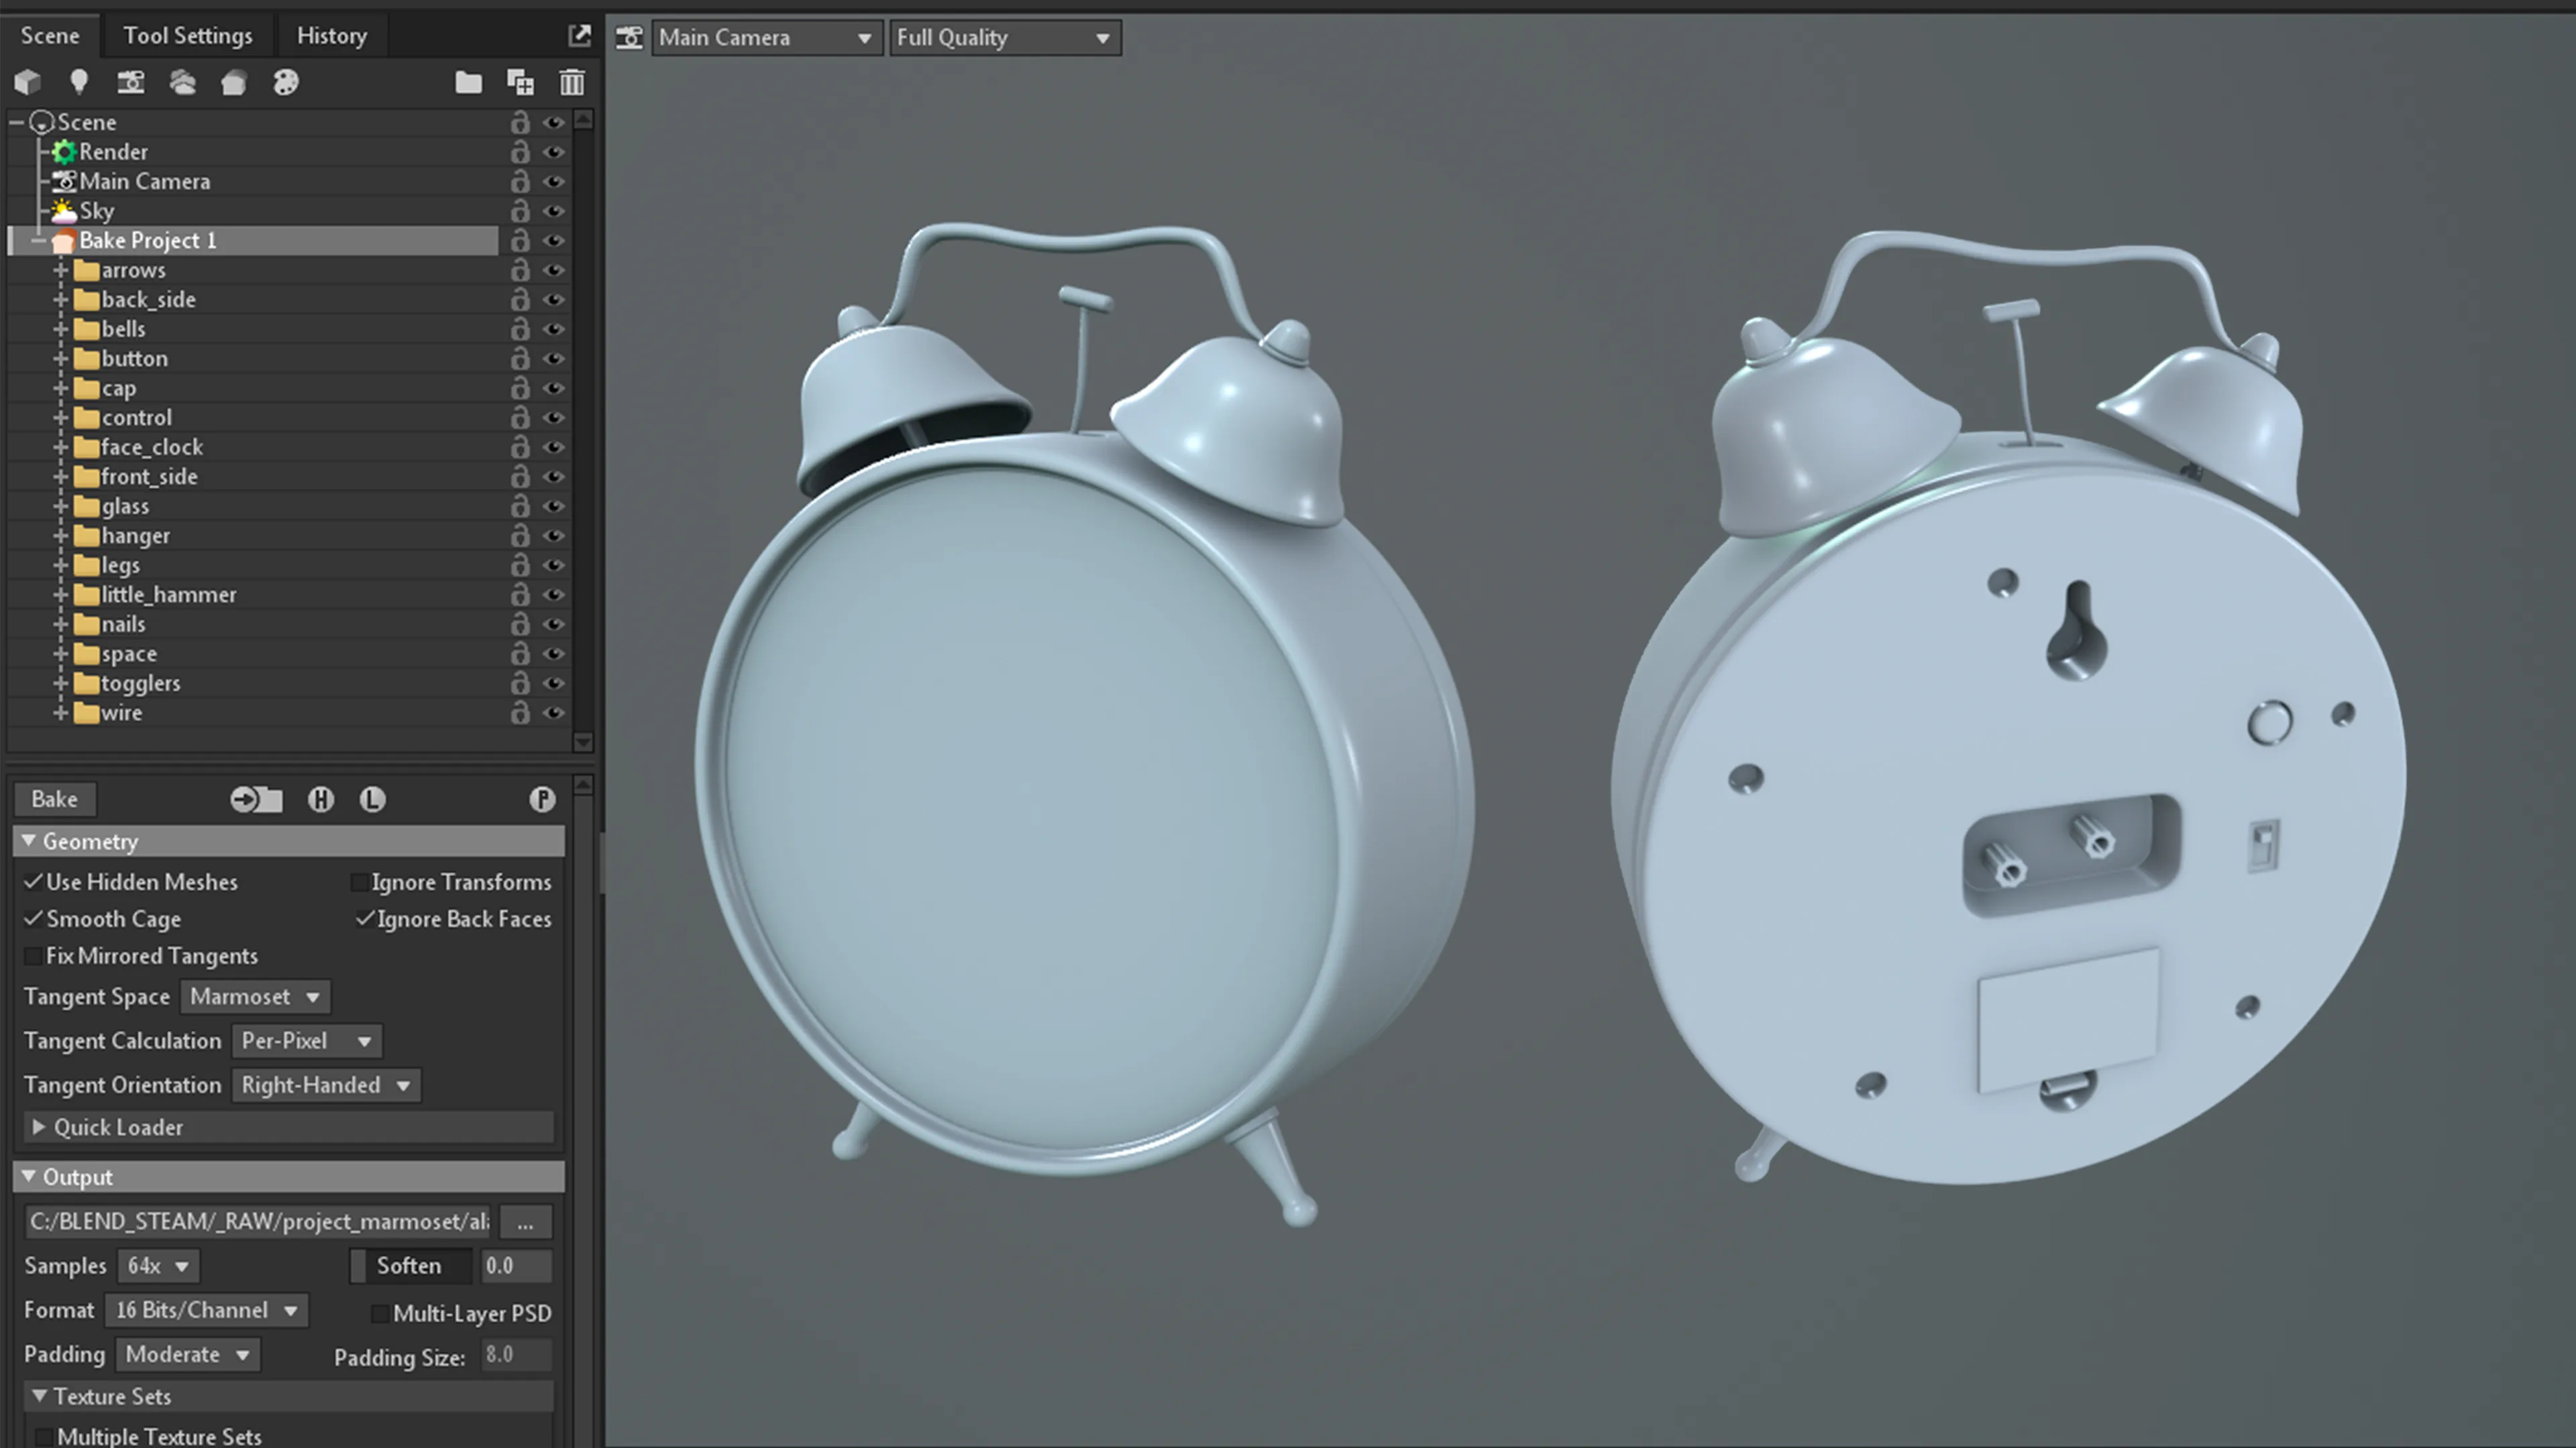2576x1448 pixels.
Task: Create new folder icon in scene toolbar
Action: [468, 82]
